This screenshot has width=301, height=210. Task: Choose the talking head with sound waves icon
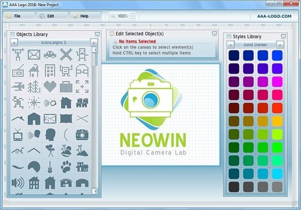(x=34, y=135)
